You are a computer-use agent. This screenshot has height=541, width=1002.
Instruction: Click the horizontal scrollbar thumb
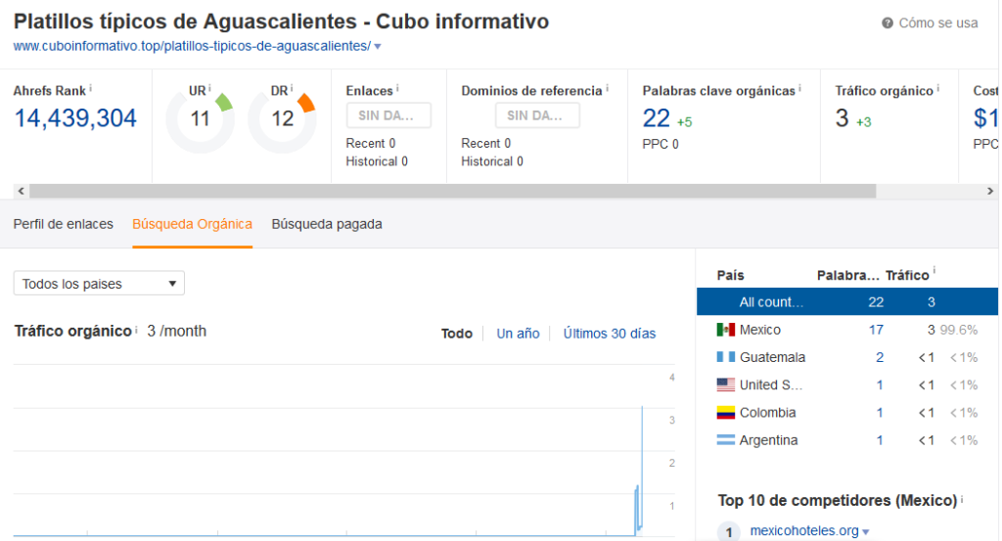click(x=452, y=191)
